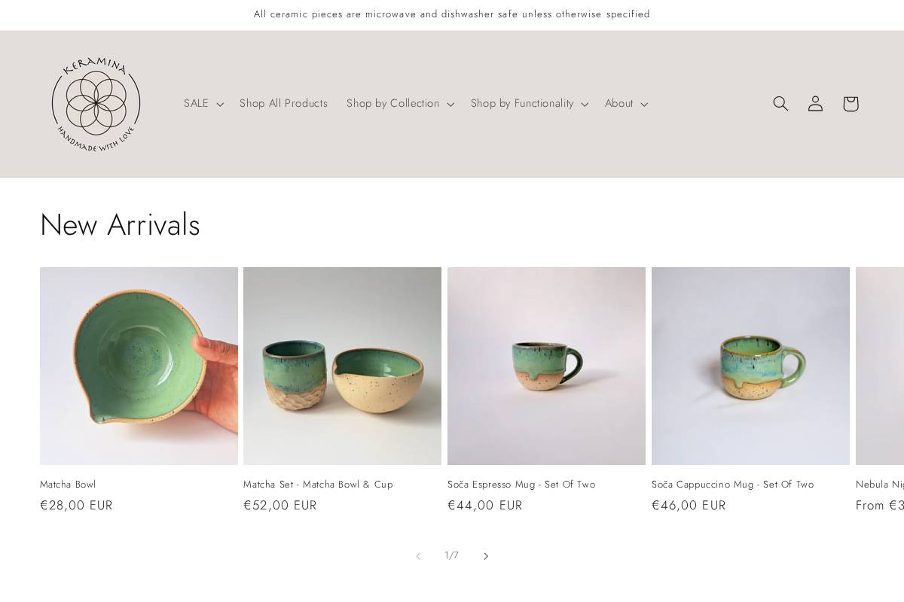This screenshot has width=904, height=602.
Task: Click the account login icon
Action: (815, 103)
